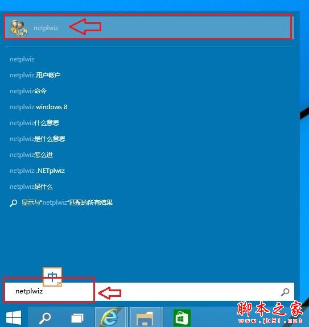Show all results matching netplwiz
The image size is (309, 327).
(x=61, y=202)
